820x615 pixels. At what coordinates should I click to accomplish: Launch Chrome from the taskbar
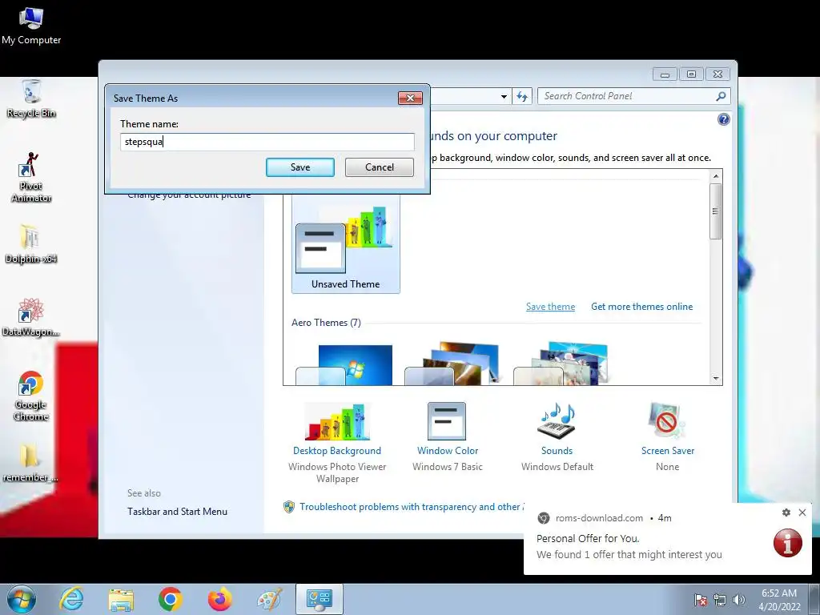(170, 599)
